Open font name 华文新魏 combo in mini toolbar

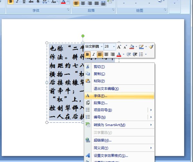tap(94, 47)
